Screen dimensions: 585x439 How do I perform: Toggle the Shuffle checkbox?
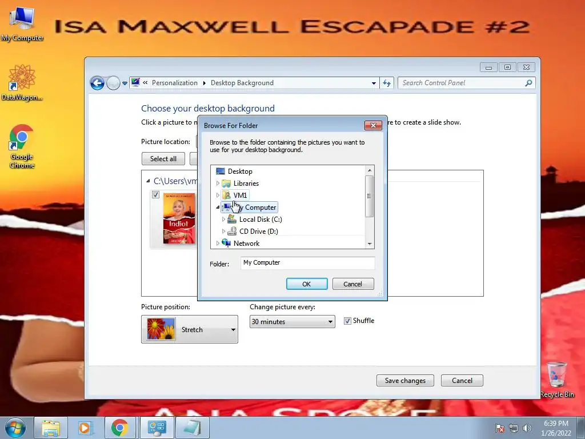coord(347,321)
